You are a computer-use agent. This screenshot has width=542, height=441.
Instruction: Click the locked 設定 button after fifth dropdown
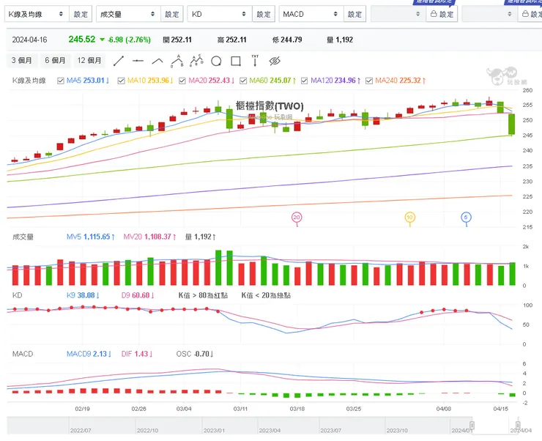coord(442,14)
